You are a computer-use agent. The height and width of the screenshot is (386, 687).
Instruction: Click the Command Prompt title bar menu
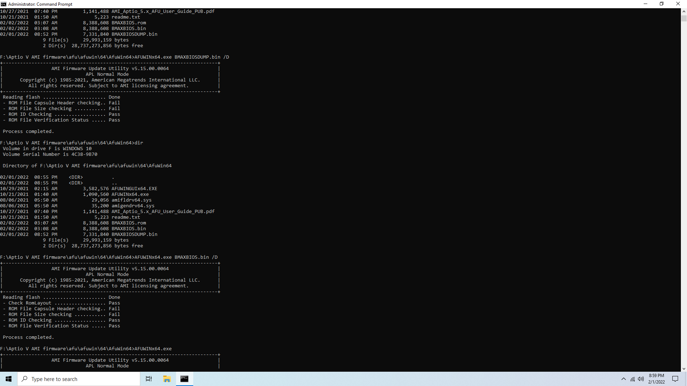coord(5,4)
